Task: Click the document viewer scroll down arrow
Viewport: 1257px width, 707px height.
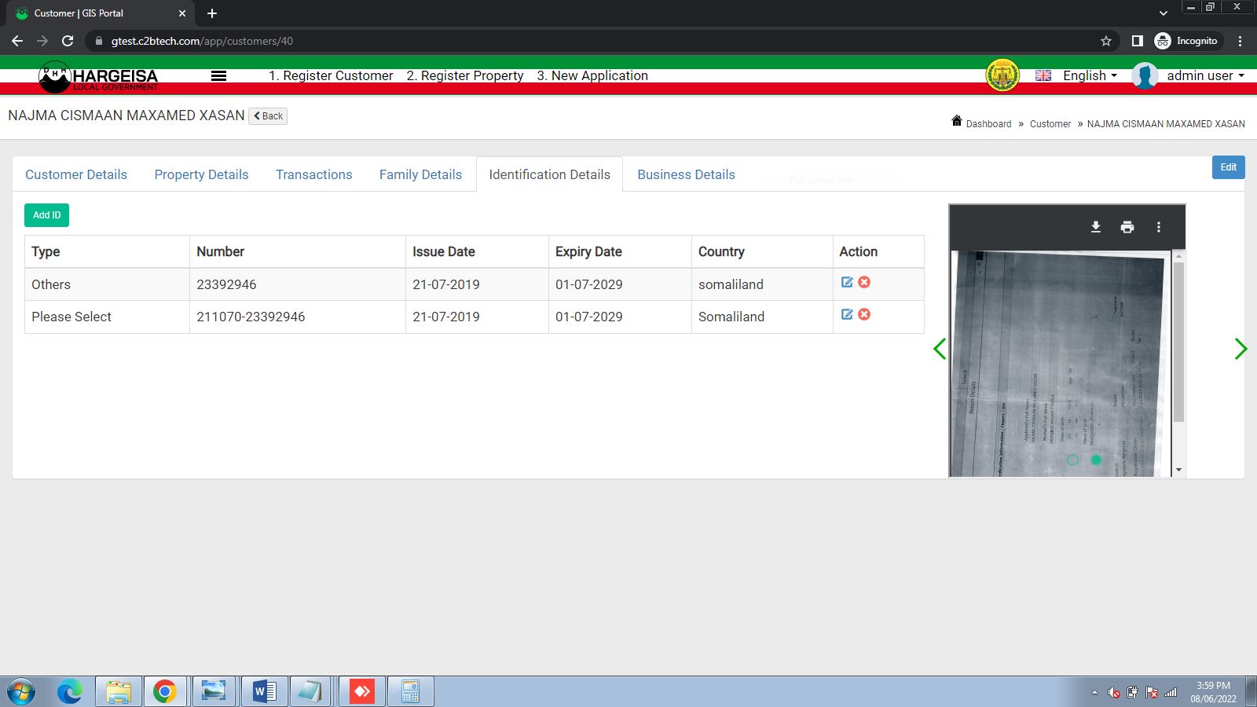Action: (x=1178, y=470)
